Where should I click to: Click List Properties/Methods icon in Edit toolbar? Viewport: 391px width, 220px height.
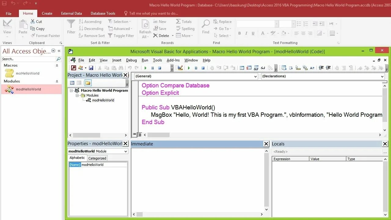coord(284,68)
